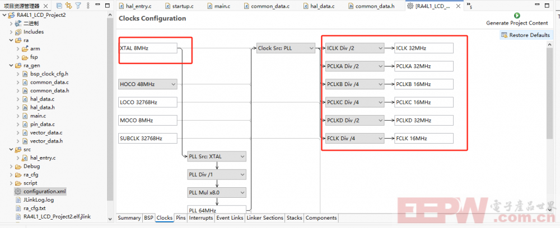Switch to common_data.c editor tab
The height and width of the screenshot is (228, 560).
coord(270,6)
